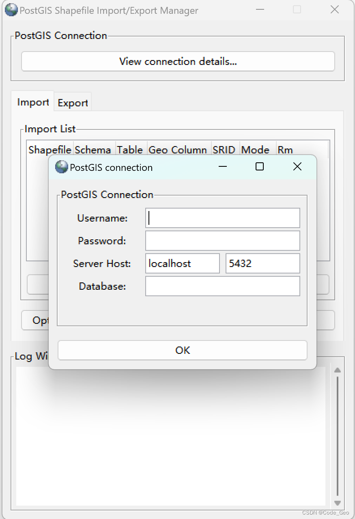Image resolution: width=355 pixels, height=519 pixels.
Task: Click the Server Host field containing localhost
Action: tap(183, 263)
